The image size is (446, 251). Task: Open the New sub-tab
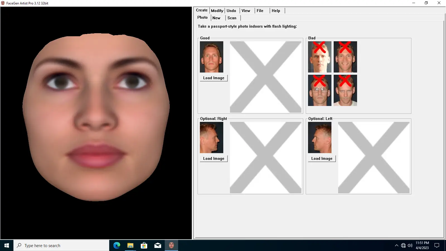pyautogui.click(x=216, y=18)
